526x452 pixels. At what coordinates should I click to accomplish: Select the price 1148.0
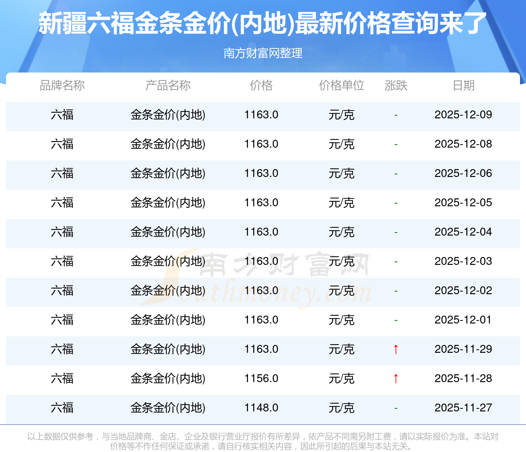coord(261,408)
